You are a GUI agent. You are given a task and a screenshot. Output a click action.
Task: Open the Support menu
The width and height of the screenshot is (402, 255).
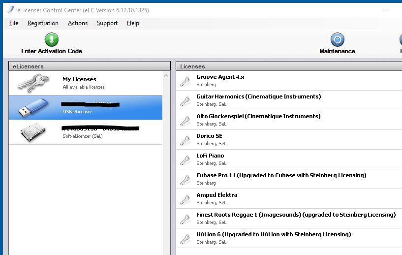107,23
